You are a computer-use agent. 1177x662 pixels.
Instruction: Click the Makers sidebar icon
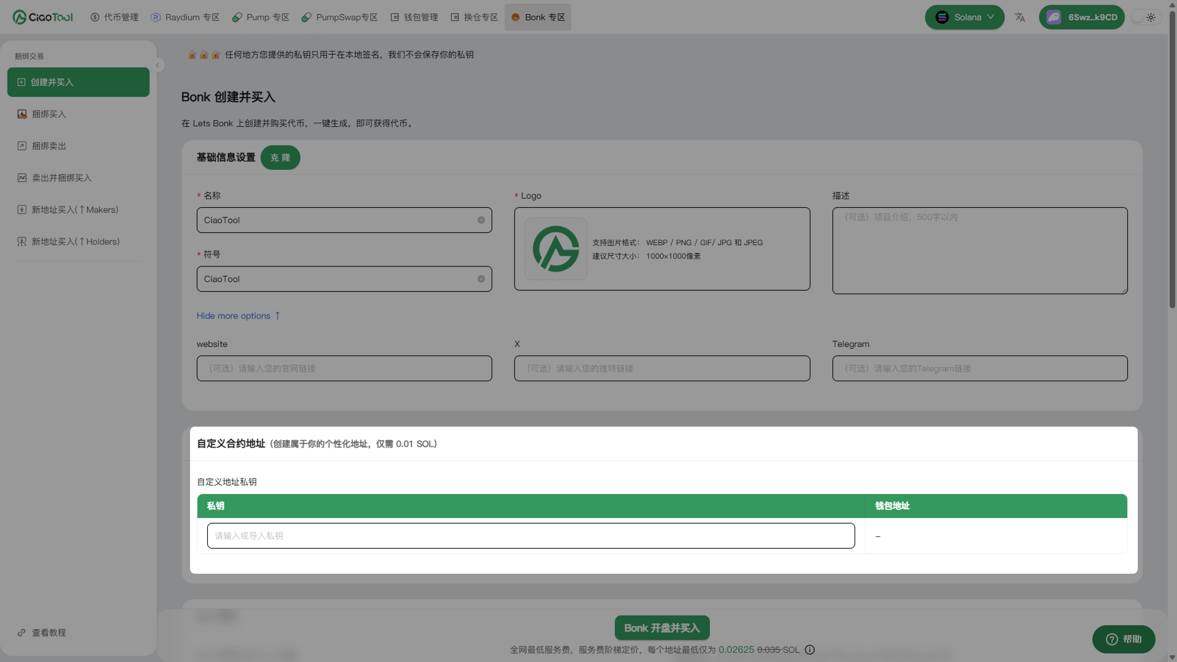click(21, 210)
